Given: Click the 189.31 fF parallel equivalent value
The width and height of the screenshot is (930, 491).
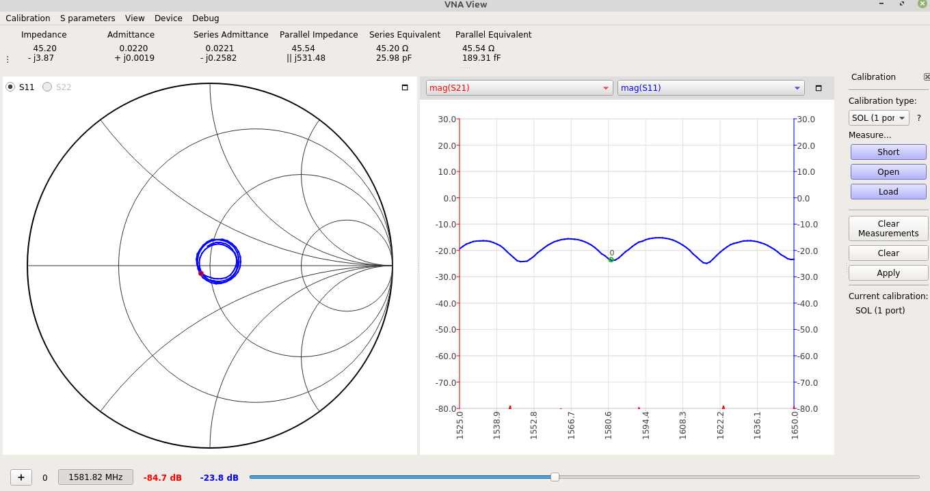Looking at the screenshot, I should tap(481, 58).
